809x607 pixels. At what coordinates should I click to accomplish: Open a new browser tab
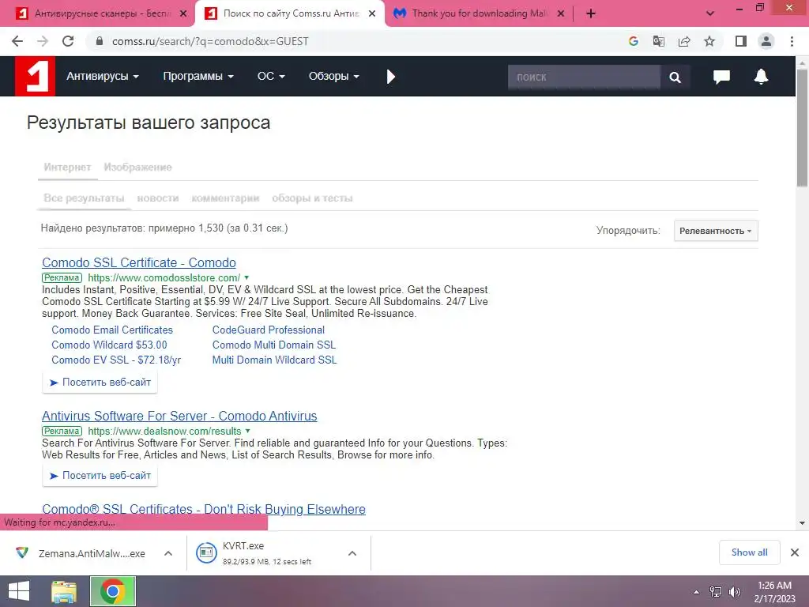click(x=591, y=14)
